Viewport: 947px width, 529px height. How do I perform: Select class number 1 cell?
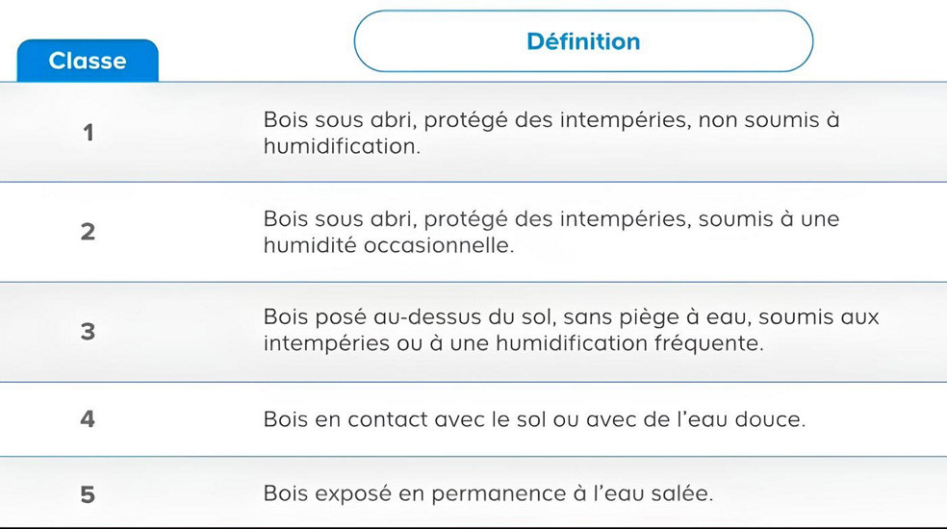pos(89,133)
